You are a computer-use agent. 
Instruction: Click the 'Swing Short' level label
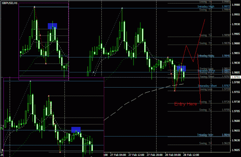pos(206,76)
